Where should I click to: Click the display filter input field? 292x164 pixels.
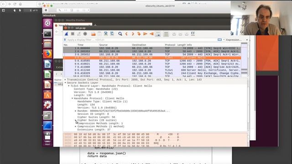141,40
